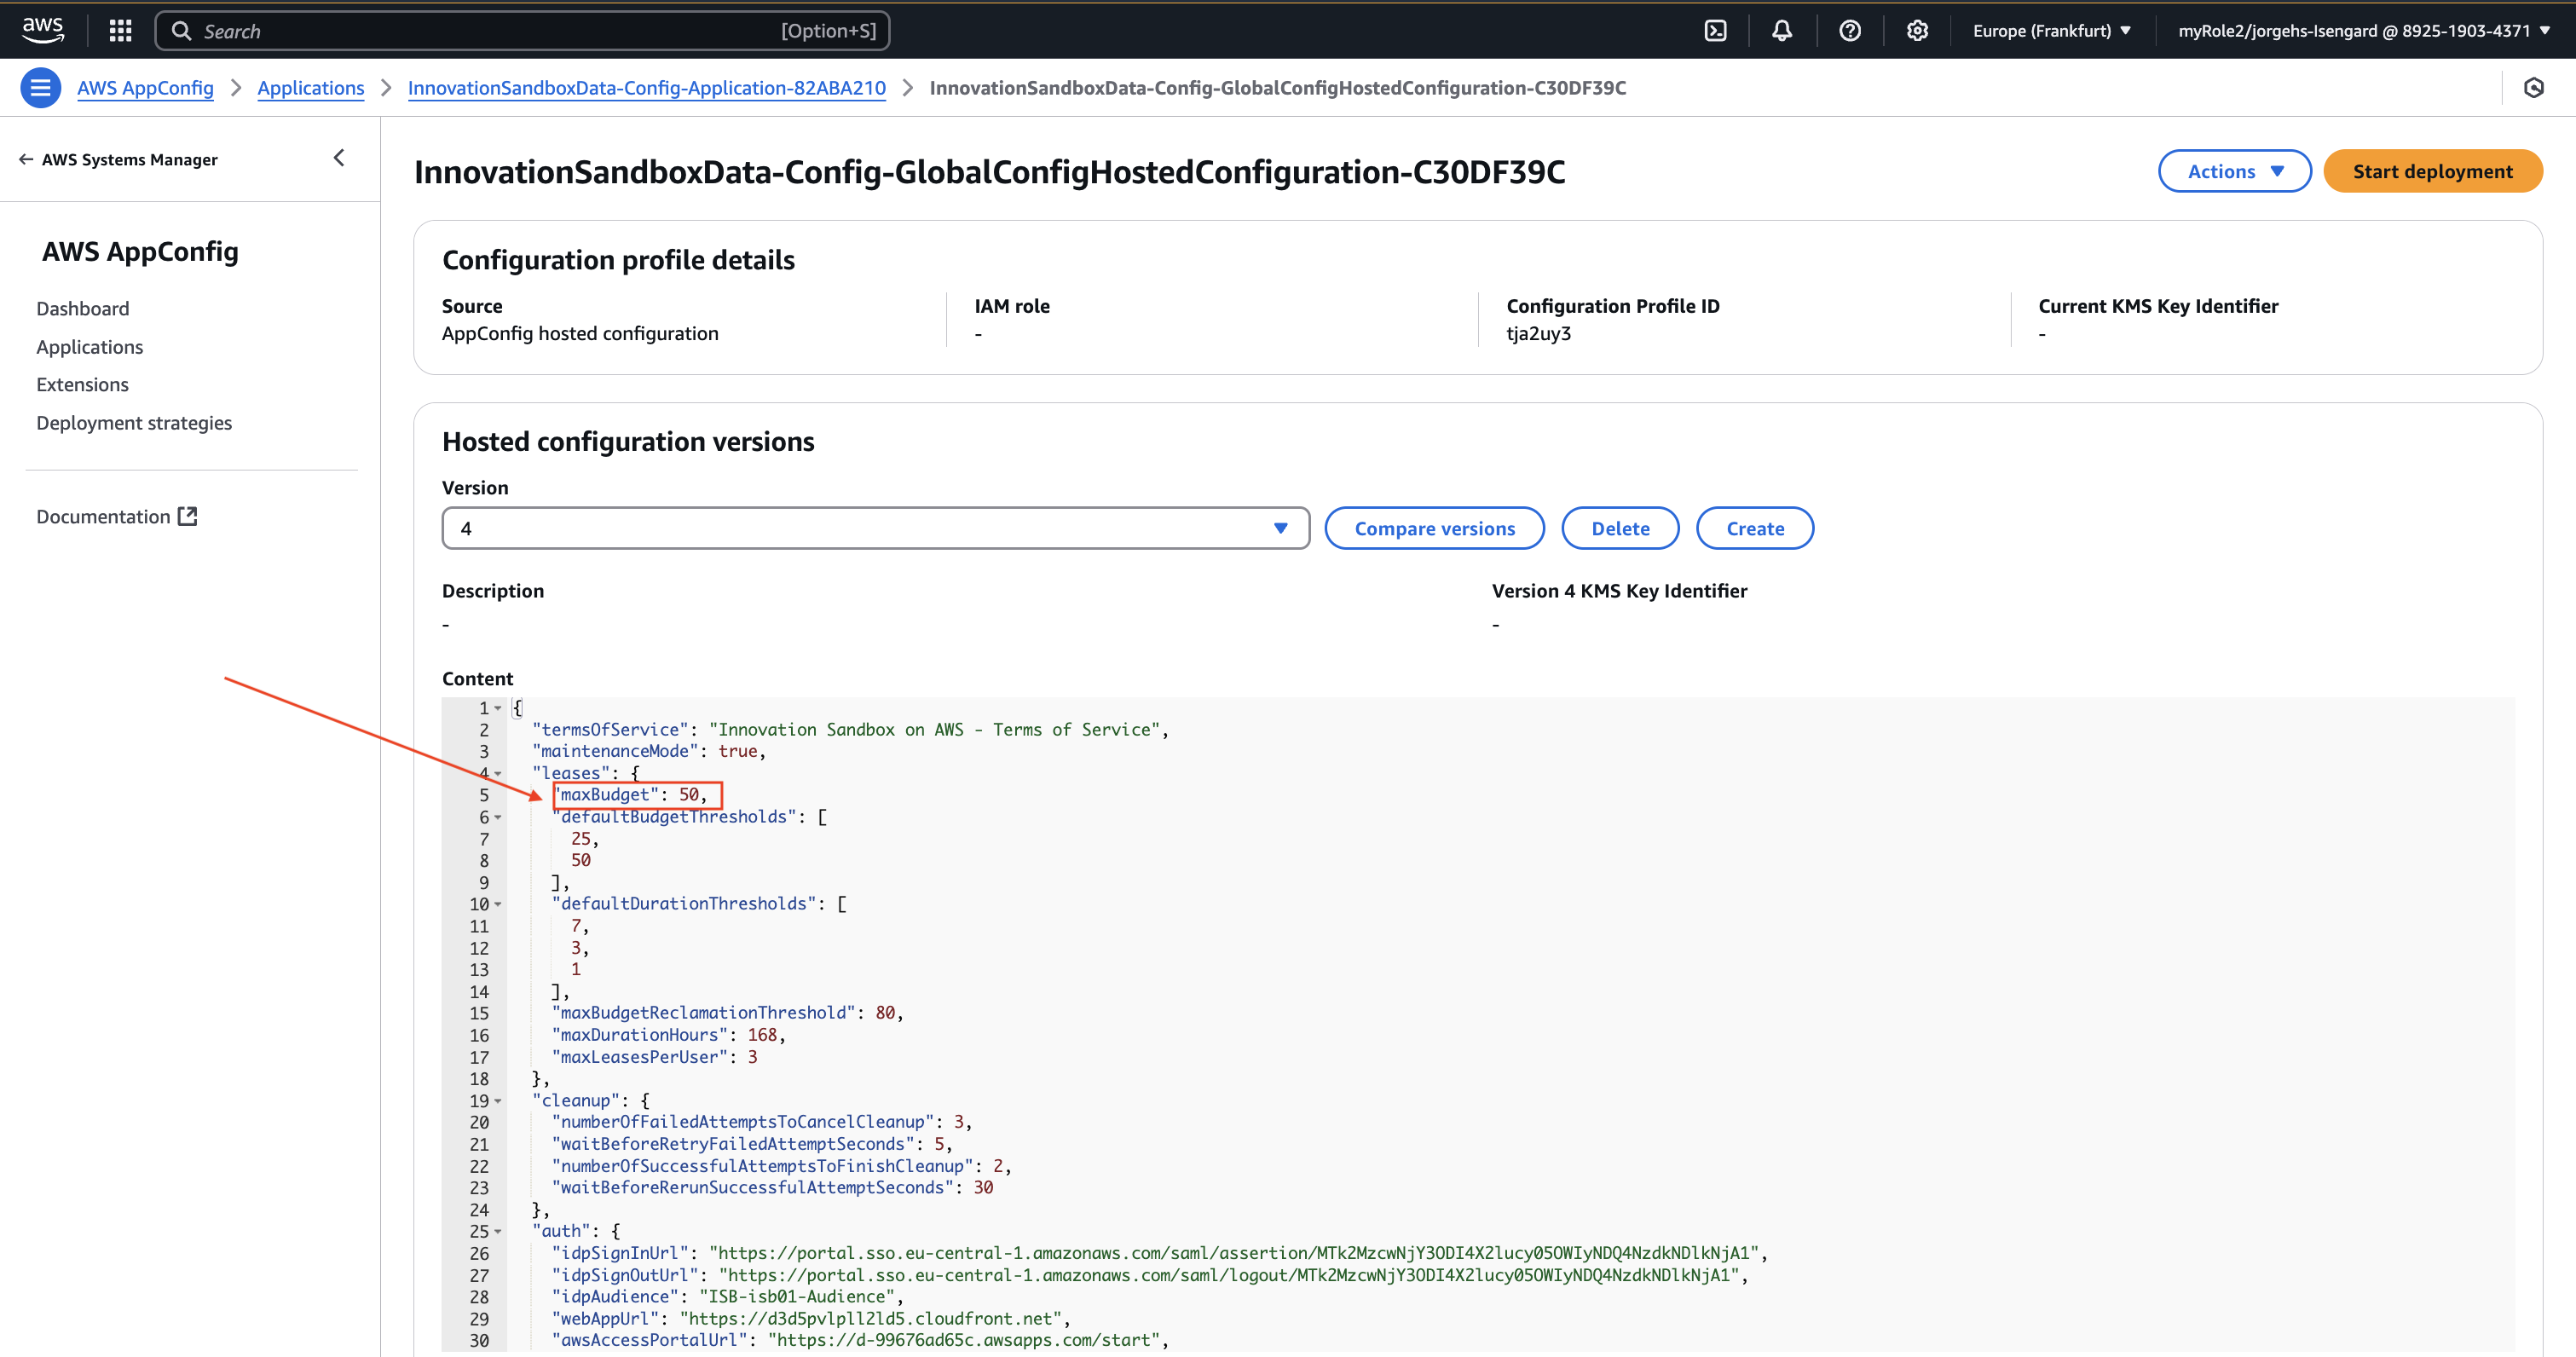
Task: Open the notifications bell icon
Action: 1782,31
